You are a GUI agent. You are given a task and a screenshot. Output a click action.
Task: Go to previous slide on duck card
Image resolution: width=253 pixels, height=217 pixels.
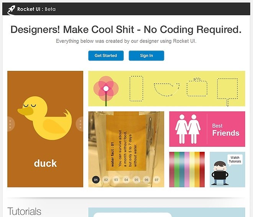coord(11,124)
